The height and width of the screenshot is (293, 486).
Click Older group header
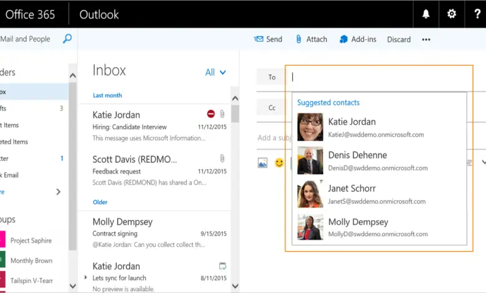pos(100,202)
